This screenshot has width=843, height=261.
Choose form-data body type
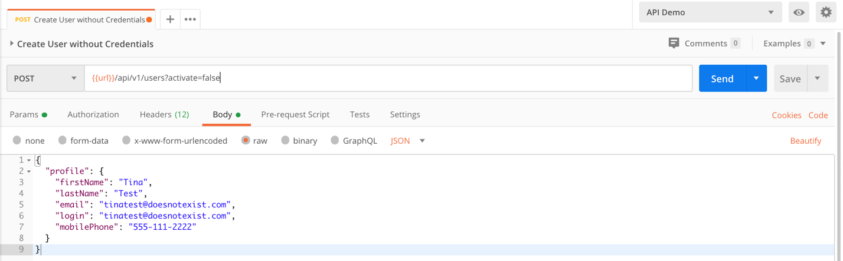pos(63,140)
